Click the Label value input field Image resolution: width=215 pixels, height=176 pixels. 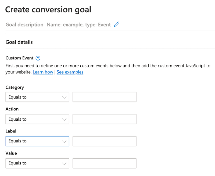(x=104, y=141)
